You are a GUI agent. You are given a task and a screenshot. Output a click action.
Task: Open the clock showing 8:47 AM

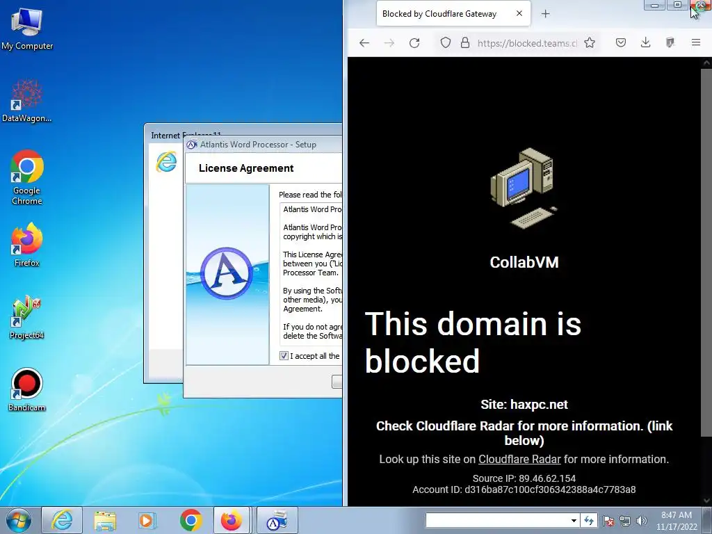[677, 521]
